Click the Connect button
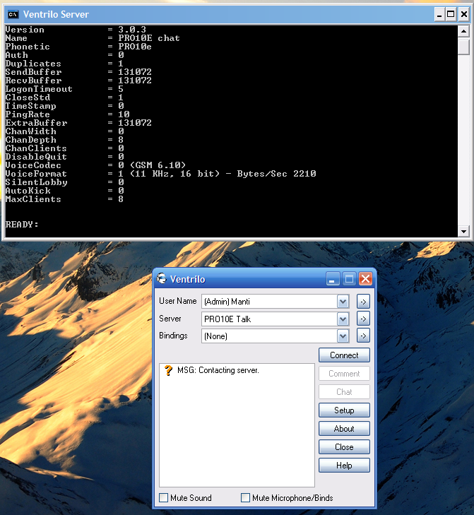This screenshot has width=474, height=515. (x=344, y=355)
